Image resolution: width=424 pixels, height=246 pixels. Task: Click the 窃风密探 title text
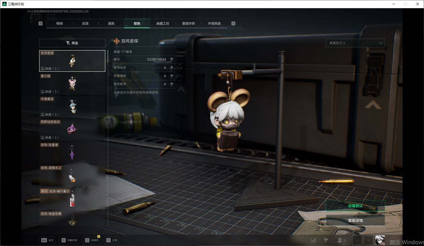click(130, 41)
